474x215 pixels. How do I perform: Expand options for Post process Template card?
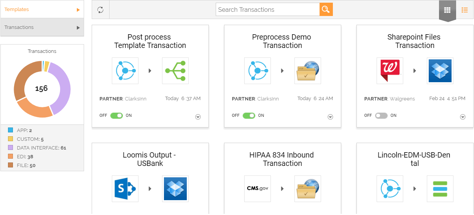click(198, 117)
